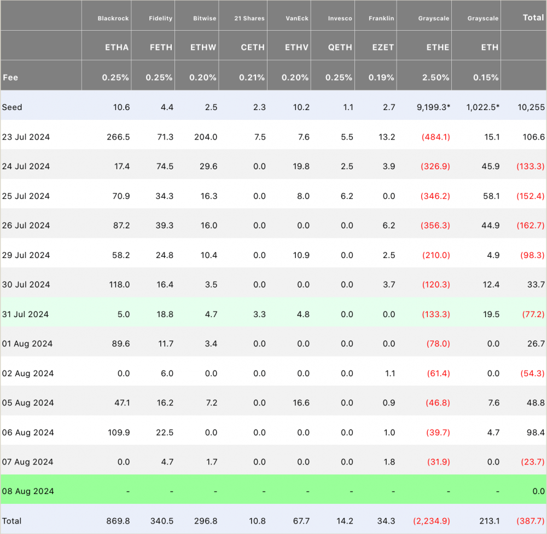The height and width of the screenshot is (534, 547).
Task: Click the 08 Aug 2024 row label
Action: tap(28, 491)
